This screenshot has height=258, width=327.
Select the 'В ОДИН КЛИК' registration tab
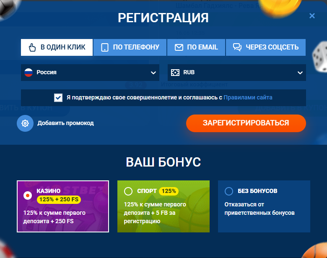(57, 47)
